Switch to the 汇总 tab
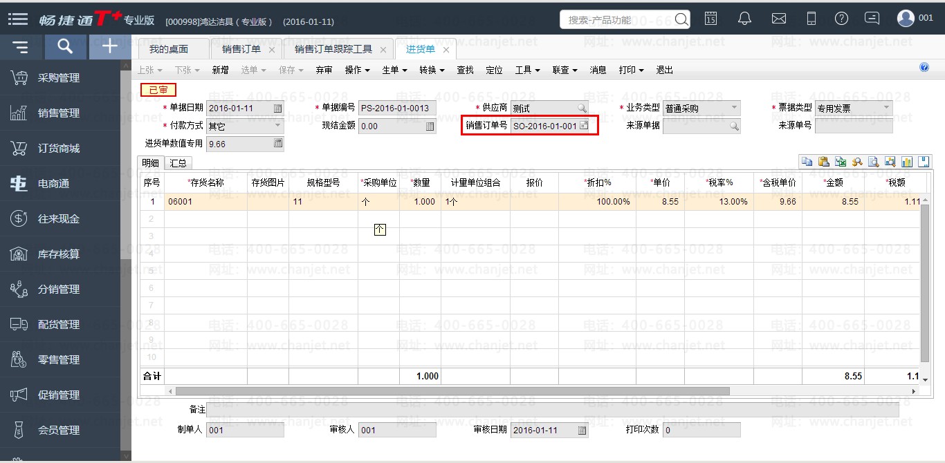The width and height of the screenshot is (945, 463). tap(178, 163)
